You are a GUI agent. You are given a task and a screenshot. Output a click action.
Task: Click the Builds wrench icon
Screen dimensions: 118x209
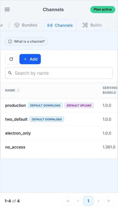pos(85,25)
